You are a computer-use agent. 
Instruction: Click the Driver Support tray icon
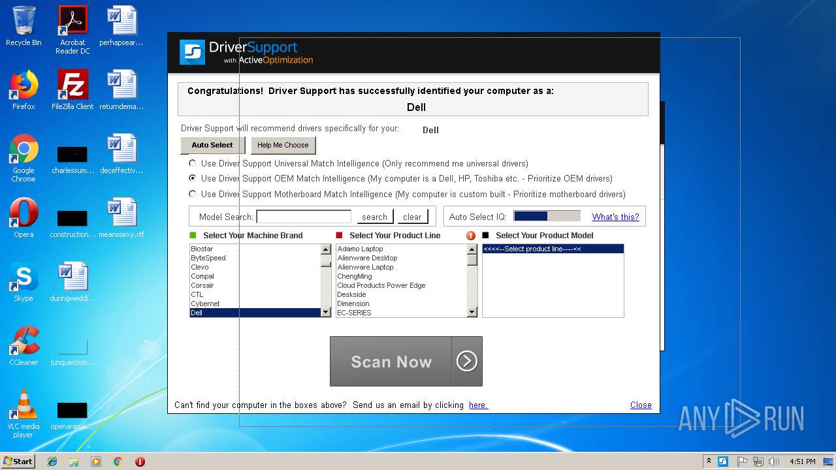pyautogui.click(x=723, y=462)
